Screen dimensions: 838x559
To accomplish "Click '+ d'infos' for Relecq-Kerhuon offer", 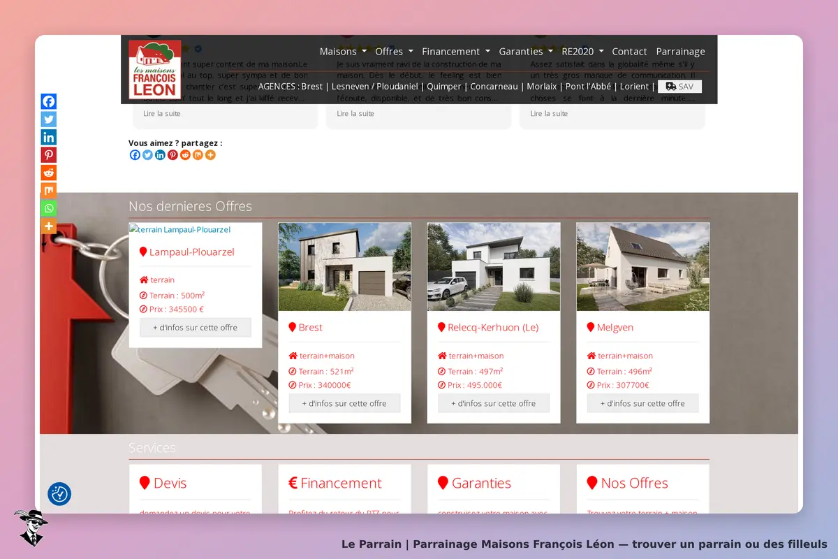I will point(494,403).
